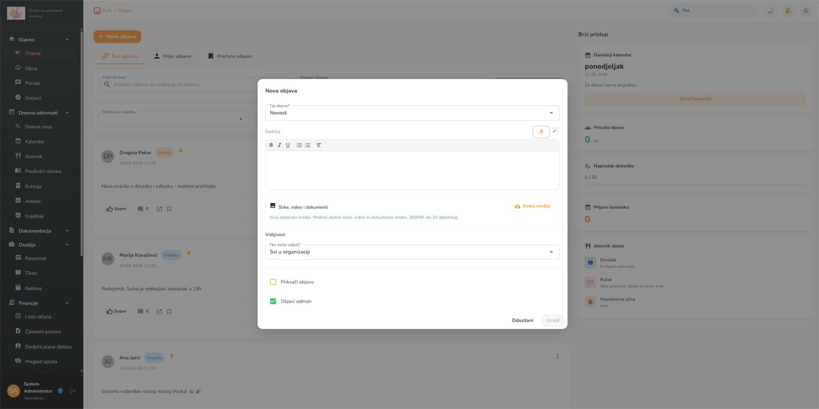Click the magic wand AI icon
This screenshot has width=819, height=409.
tap(555, 130)
